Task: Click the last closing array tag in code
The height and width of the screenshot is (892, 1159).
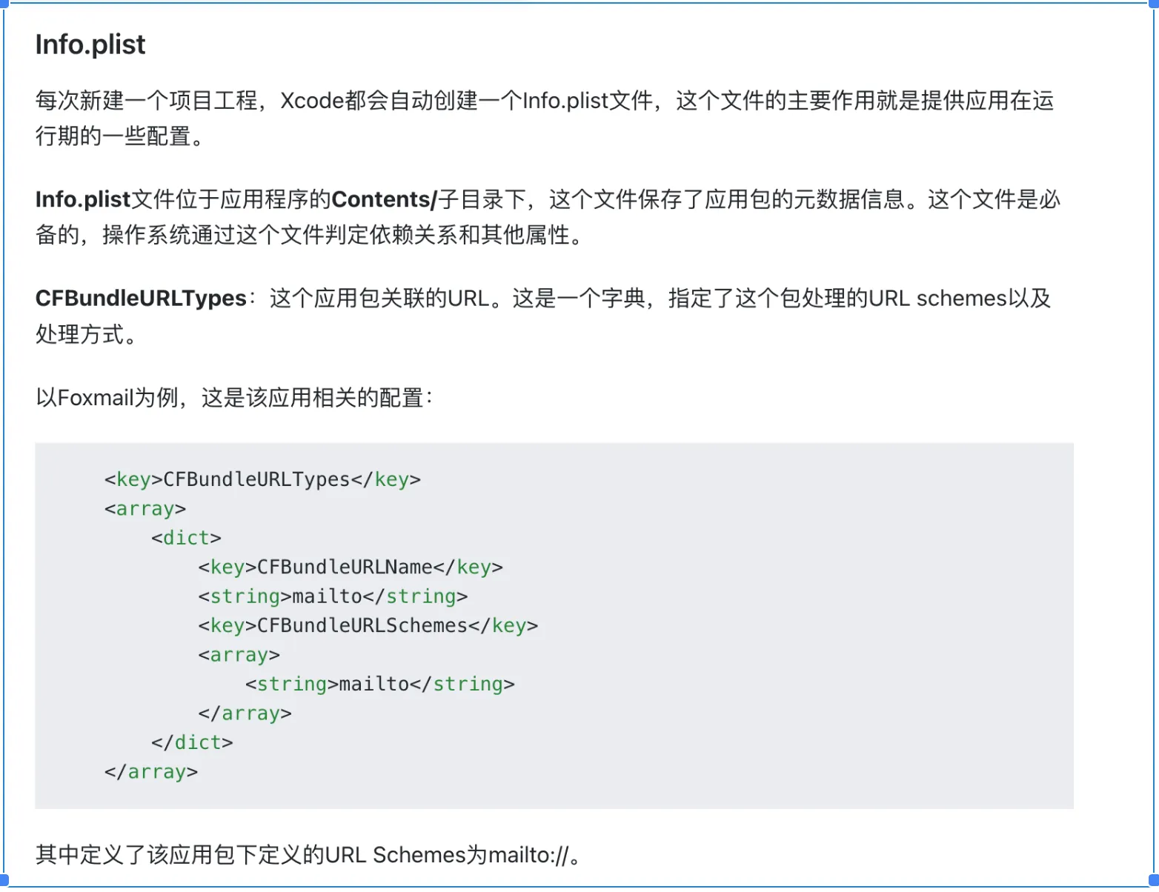Action: [x=151, y=772]
